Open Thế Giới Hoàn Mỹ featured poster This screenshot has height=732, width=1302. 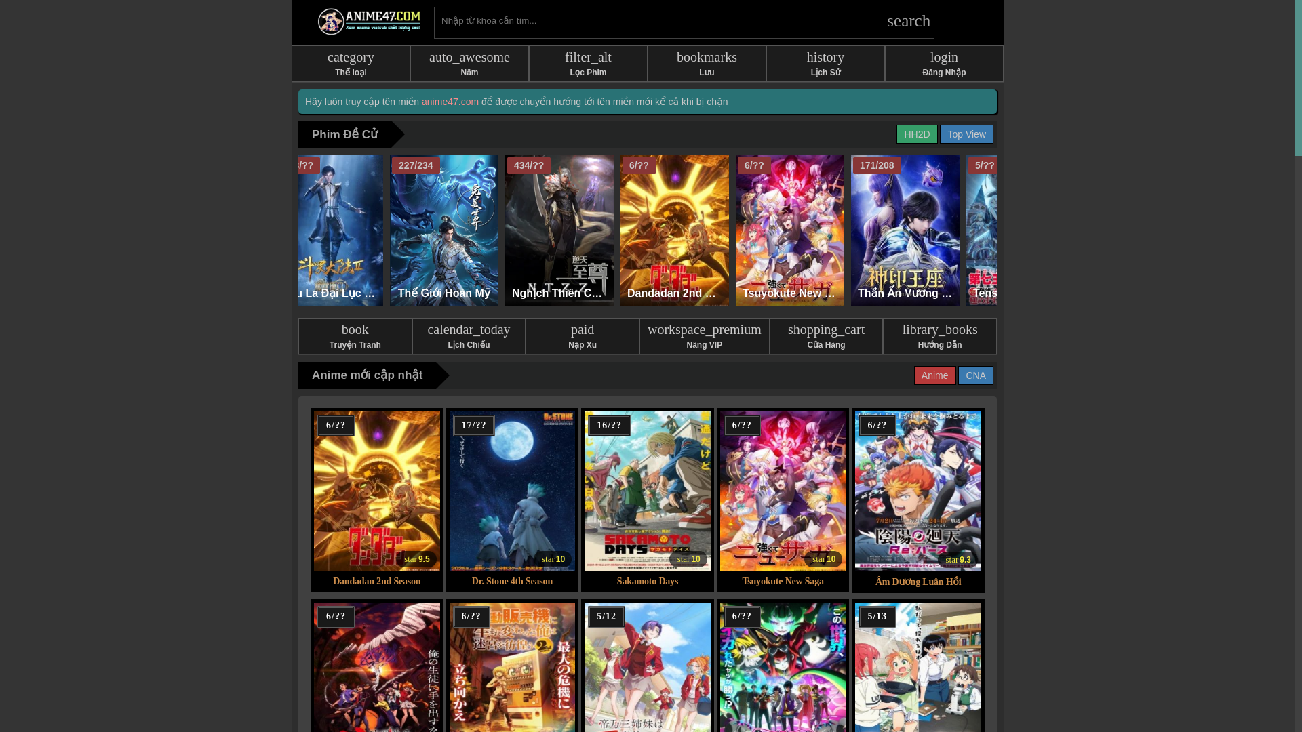click(x=444, y=230)
